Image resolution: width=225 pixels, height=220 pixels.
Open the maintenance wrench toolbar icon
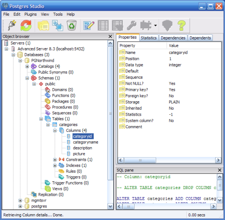[x=131, y=26]
